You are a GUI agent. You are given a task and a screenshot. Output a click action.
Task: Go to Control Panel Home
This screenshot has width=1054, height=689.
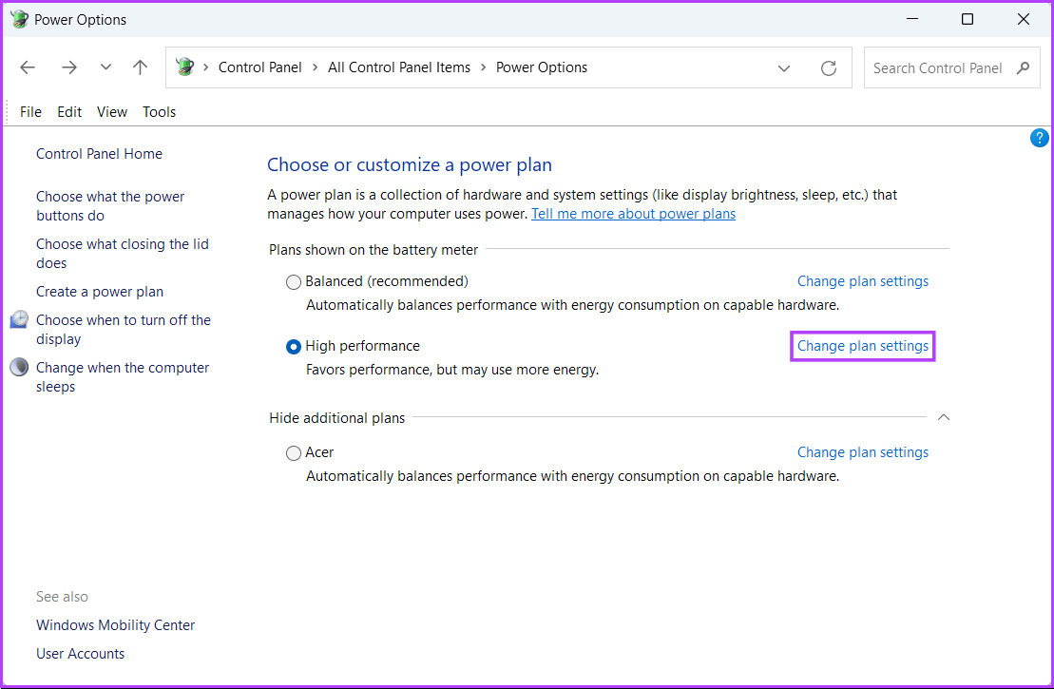[x=100, y=154]
